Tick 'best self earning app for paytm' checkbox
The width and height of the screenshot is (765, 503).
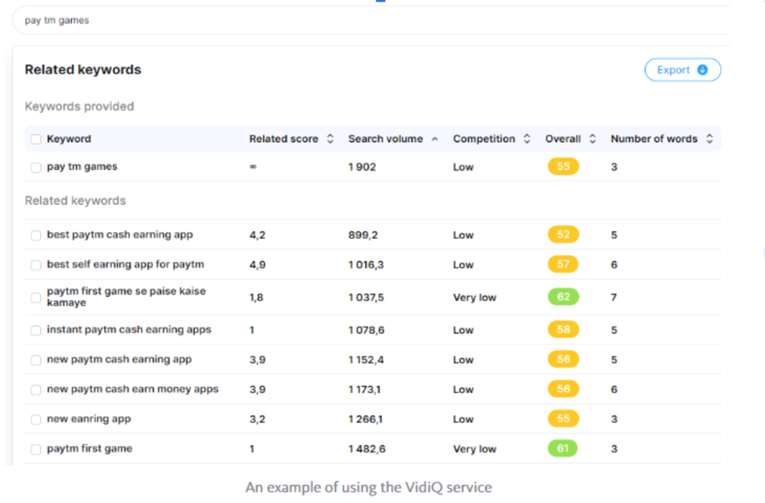click(36, 265)
